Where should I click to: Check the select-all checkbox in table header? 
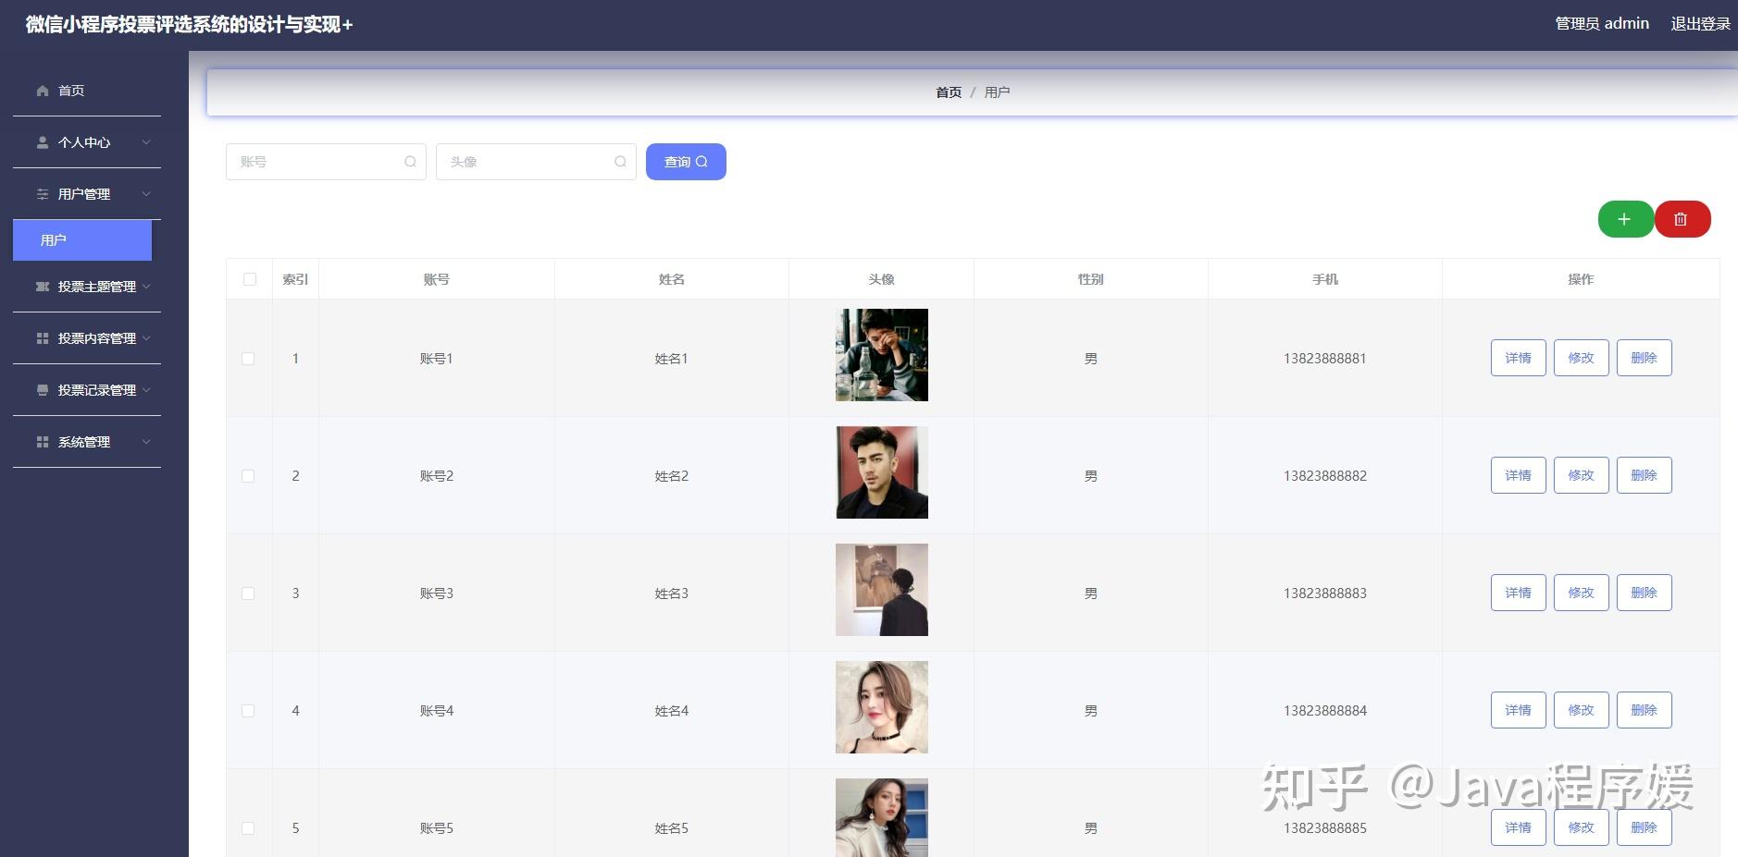tap(248, 278)
